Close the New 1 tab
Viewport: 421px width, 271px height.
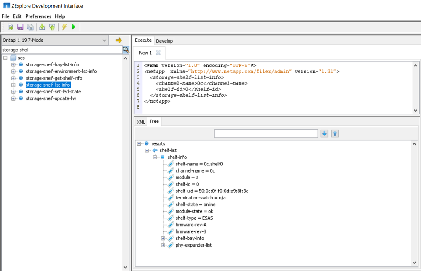coord(158,53)
